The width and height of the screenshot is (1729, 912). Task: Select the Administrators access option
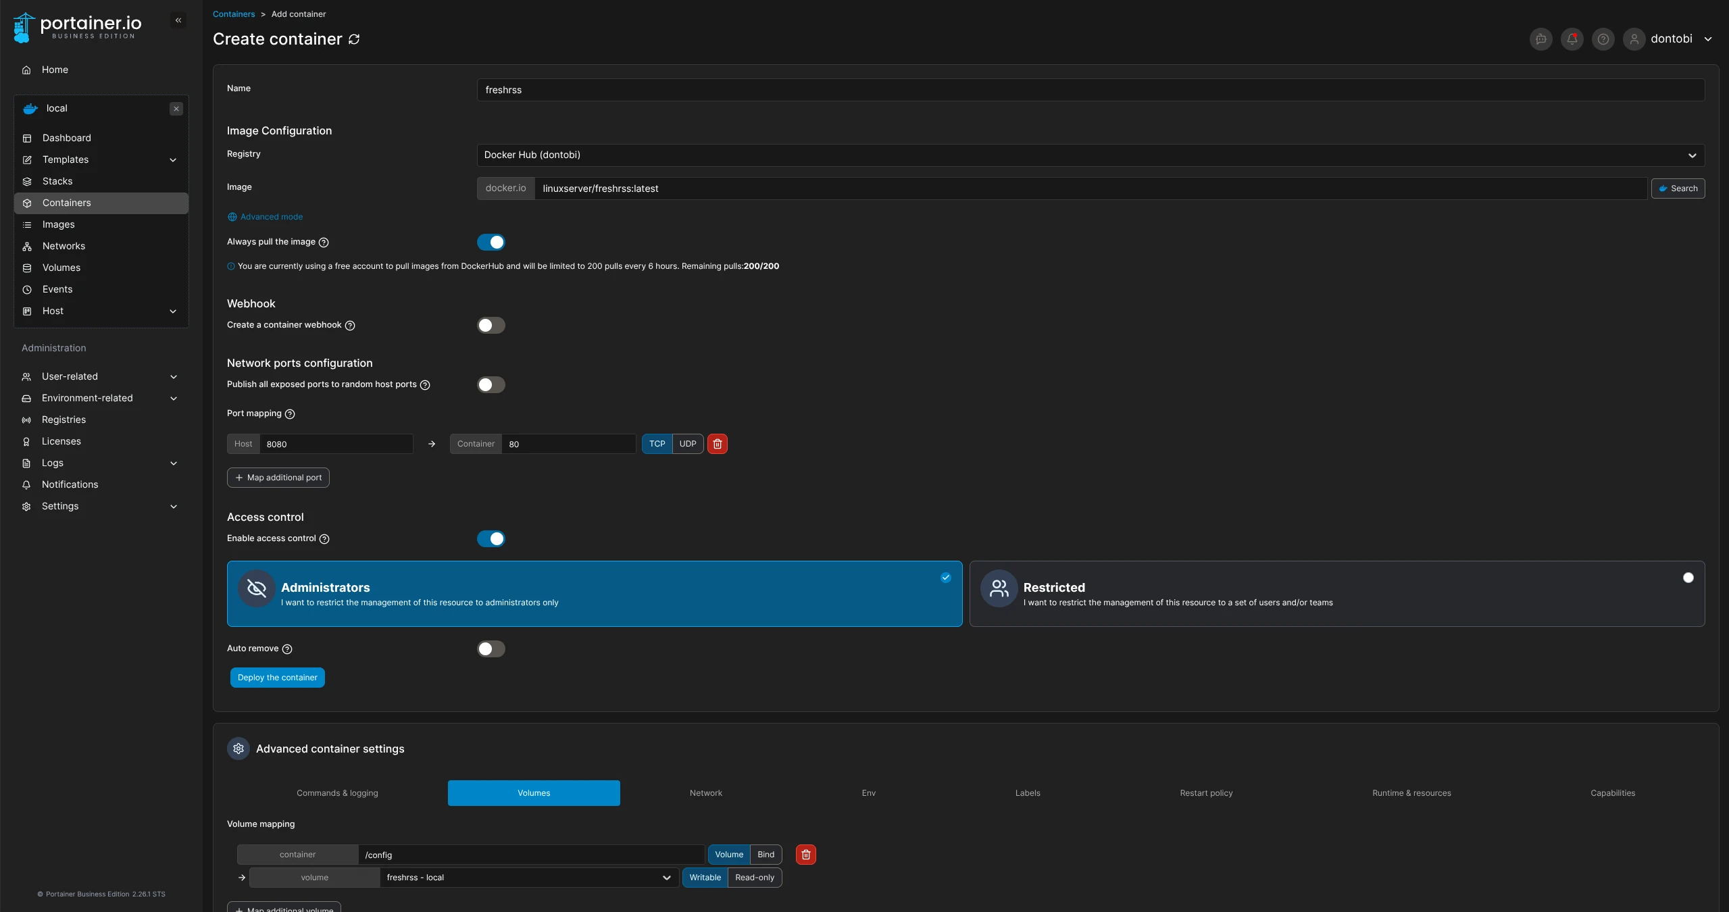coord(595,594)
